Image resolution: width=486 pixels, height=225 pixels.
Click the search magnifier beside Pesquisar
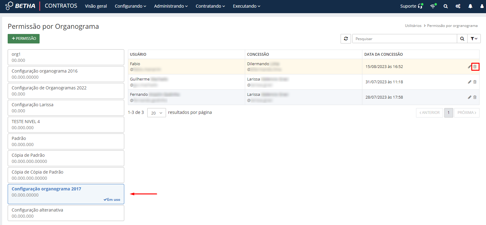click(462, 39)
